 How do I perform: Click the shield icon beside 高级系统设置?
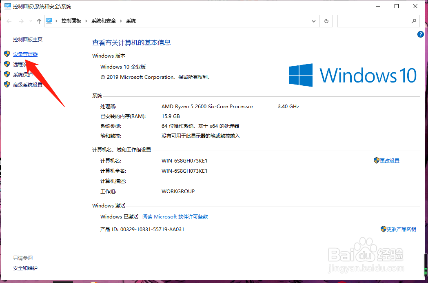coord(7,85)
